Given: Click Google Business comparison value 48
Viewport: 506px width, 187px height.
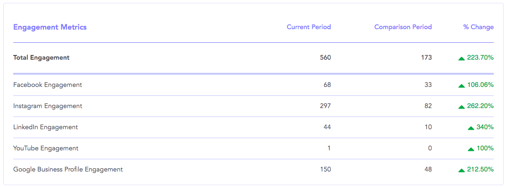Looking at the screenshot, I should [x=428, y=169].
